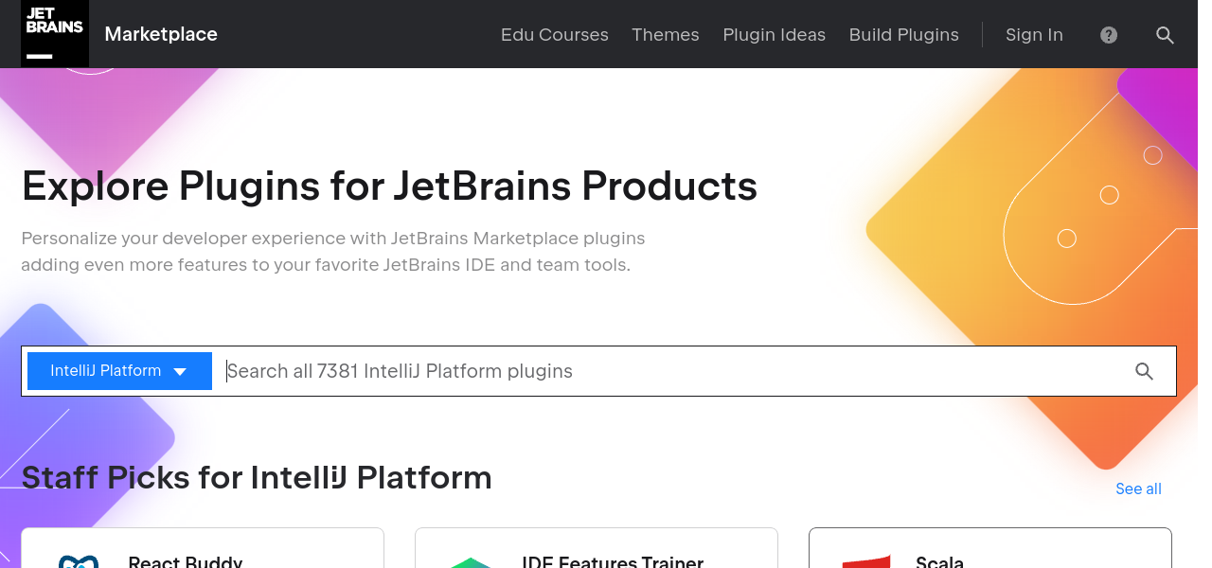Viewport: 1212px width, 568px height.
Task: Open the IDE Features Trainer plugin title
Action: click(613, 561)
